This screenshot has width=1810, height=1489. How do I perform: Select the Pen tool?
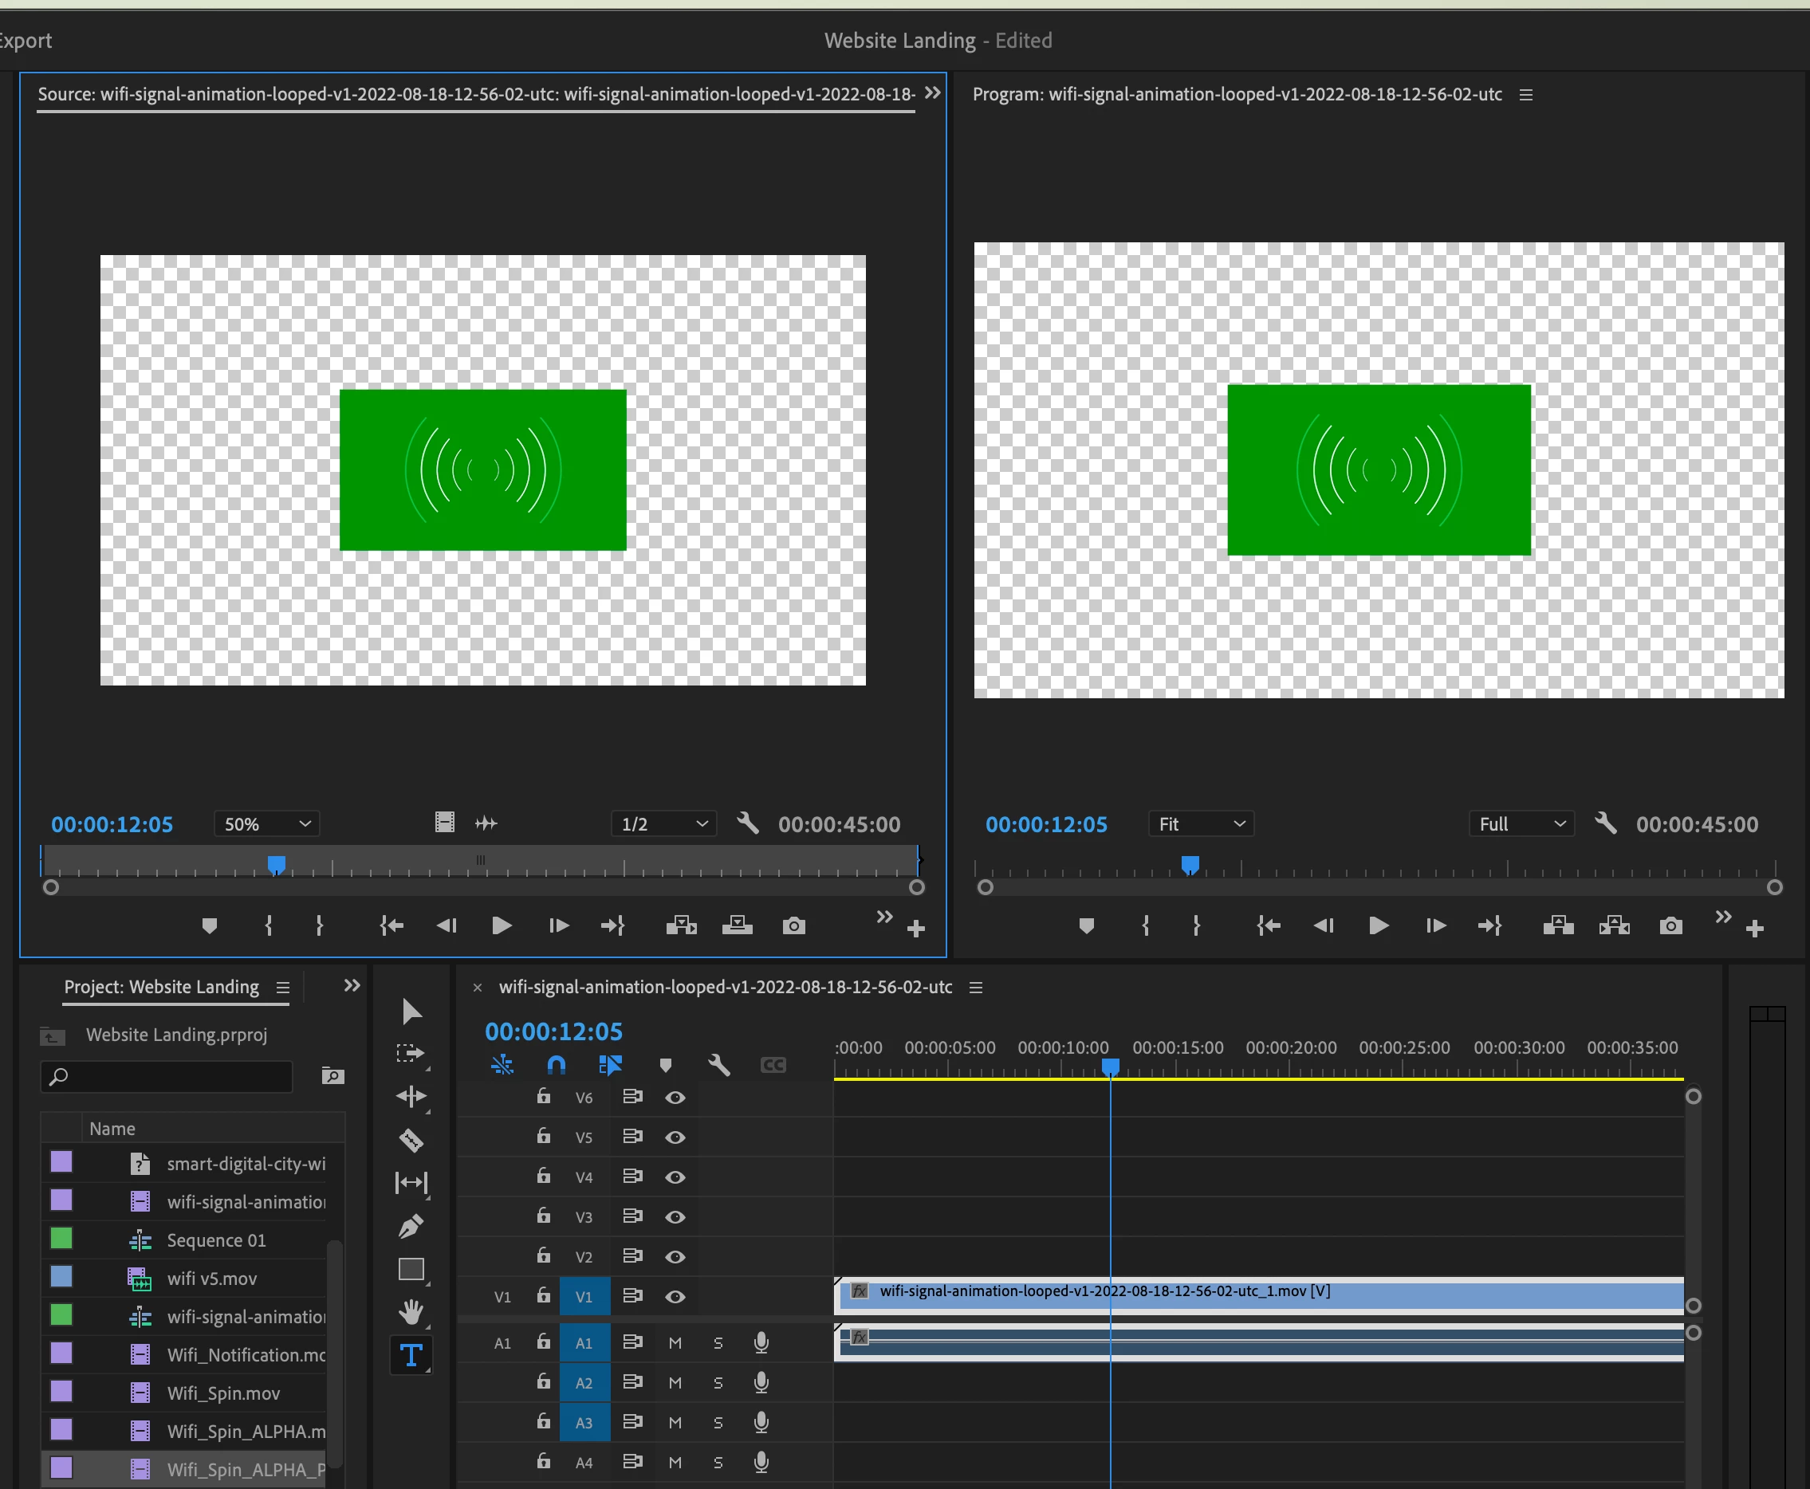click(411, 1226)
